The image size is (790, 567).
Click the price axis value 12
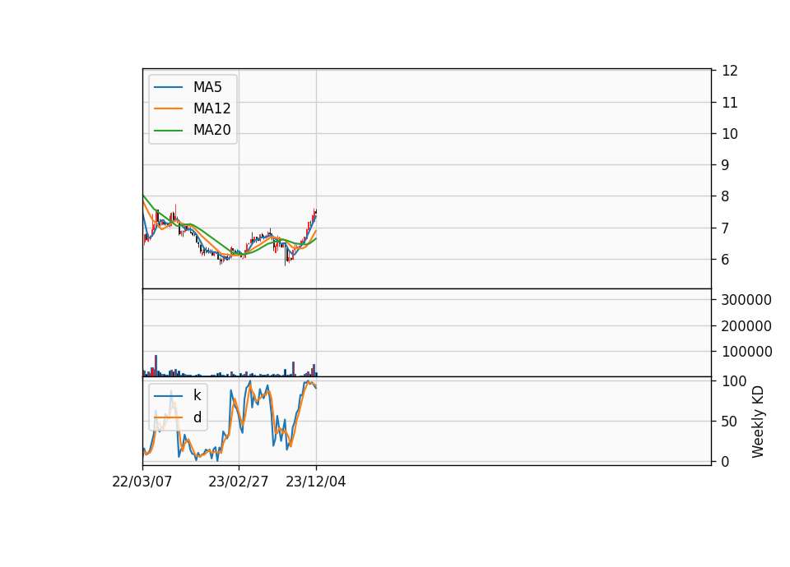coord(730,71)
